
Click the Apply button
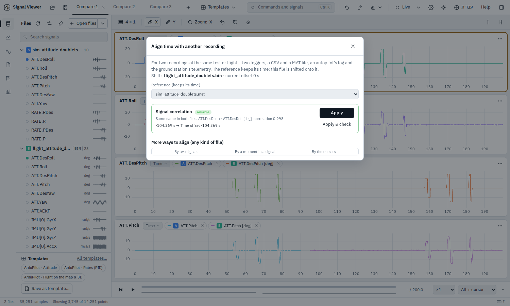click(337, 113)
